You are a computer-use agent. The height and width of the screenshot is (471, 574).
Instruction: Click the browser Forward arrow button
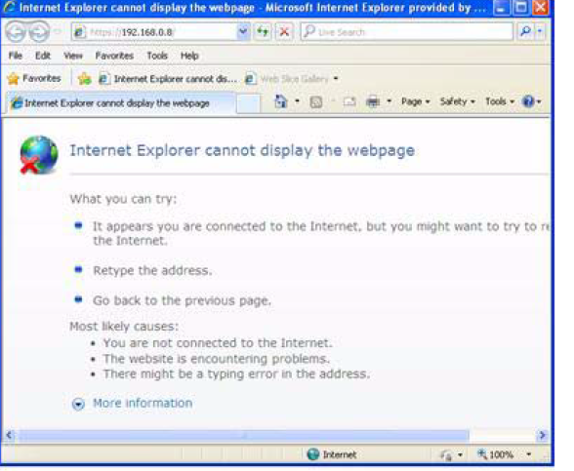click(x=39, y=32)
